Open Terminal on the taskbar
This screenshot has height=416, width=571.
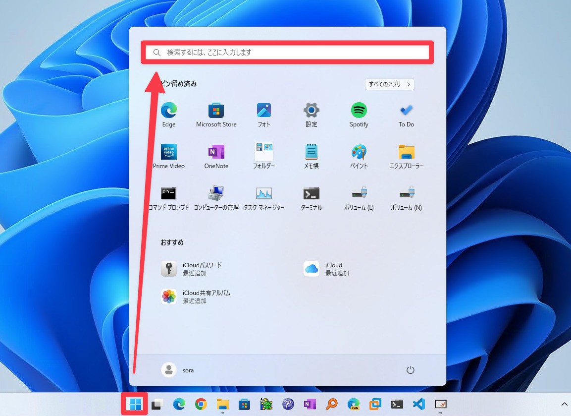tap(397, 404)
